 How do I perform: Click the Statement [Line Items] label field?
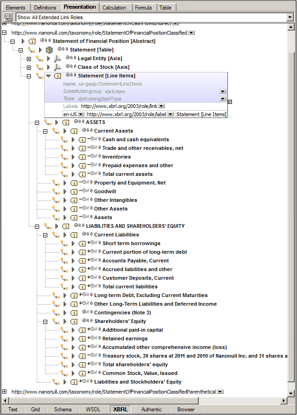coord(201,114)
